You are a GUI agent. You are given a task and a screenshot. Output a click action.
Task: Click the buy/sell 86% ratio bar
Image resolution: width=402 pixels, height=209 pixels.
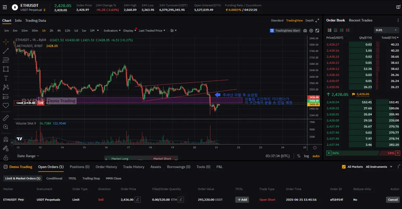click(x=363, y=153)
